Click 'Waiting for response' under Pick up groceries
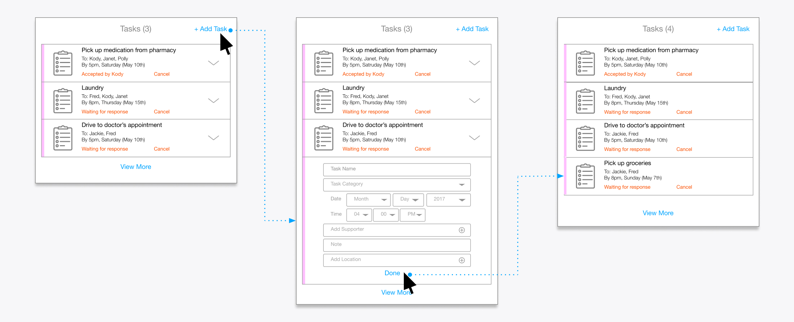Viewport: 794px width, 322px height. (627, 187)
